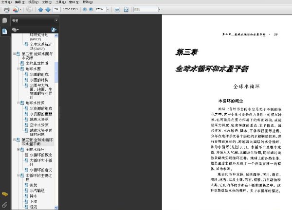This screenshot has height=210, width=292.
Task: Click the Print icon in toolbar
Action: pyautogui.click(x=6, y=9)
